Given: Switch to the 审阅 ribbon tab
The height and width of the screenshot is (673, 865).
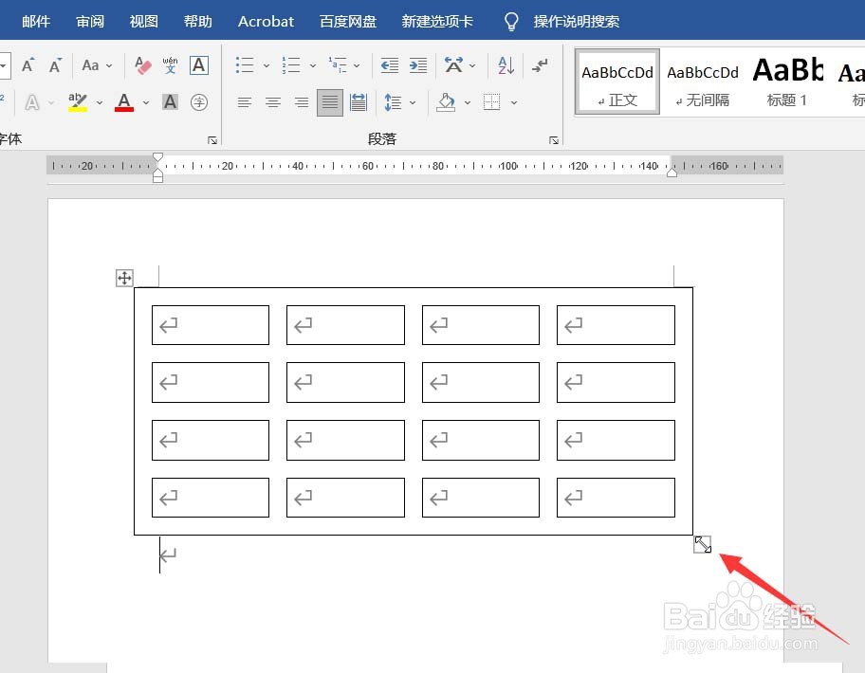Looking at the screenshot, I should 90,21.
